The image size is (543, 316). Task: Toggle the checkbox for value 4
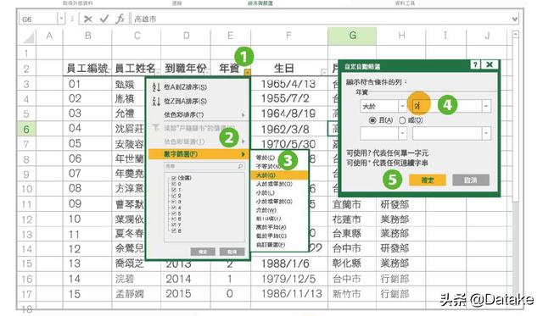[x=174, y=208]
